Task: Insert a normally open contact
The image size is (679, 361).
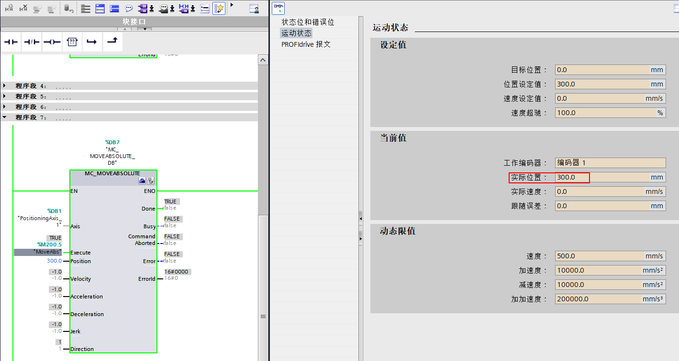Action: (x=11, y=42)
